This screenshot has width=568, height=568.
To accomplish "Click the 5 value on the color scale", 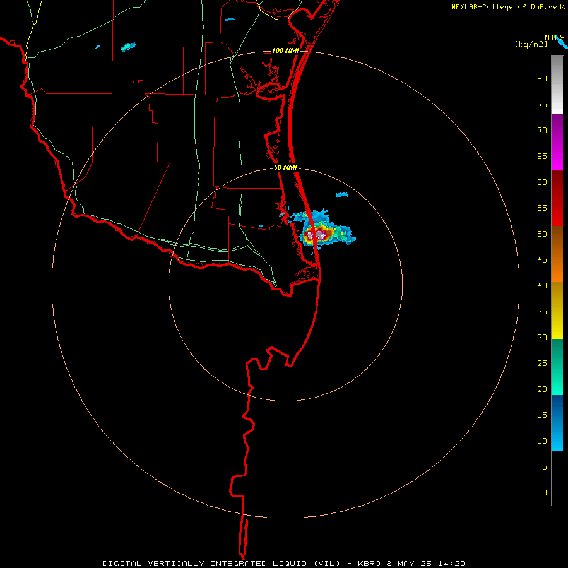I will pos(545,466).
